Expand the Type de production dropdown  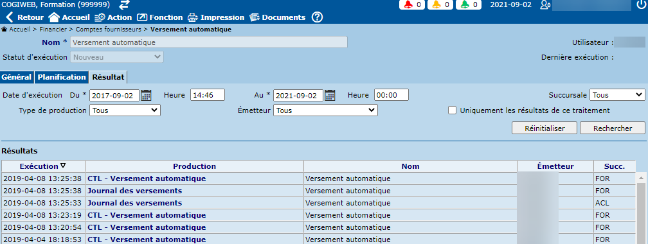click(125, 110)
